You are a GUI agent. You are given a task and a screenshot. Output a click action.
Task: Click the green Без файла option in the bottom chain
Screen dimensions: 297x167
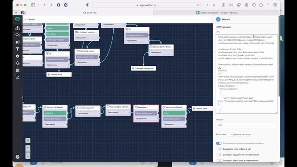55,113
